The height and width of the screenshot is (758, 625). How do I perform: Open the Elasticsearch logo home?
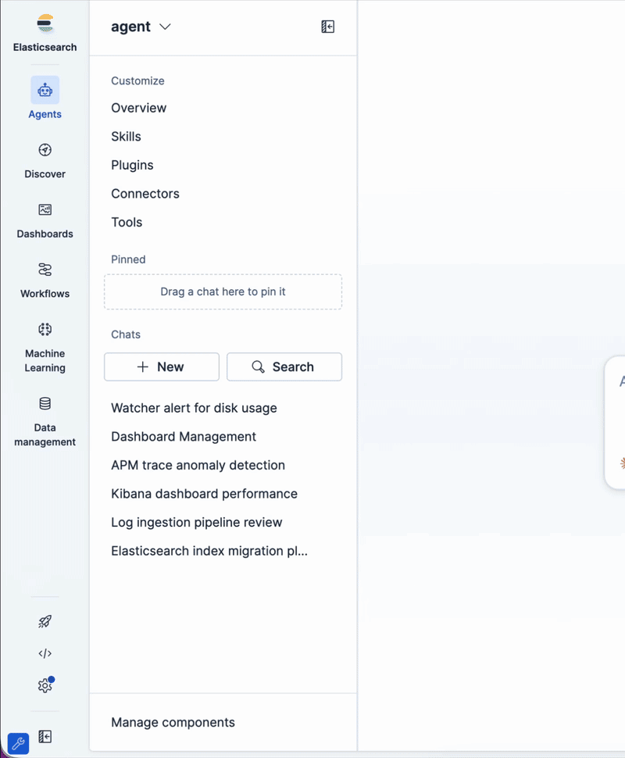[45, 23]
